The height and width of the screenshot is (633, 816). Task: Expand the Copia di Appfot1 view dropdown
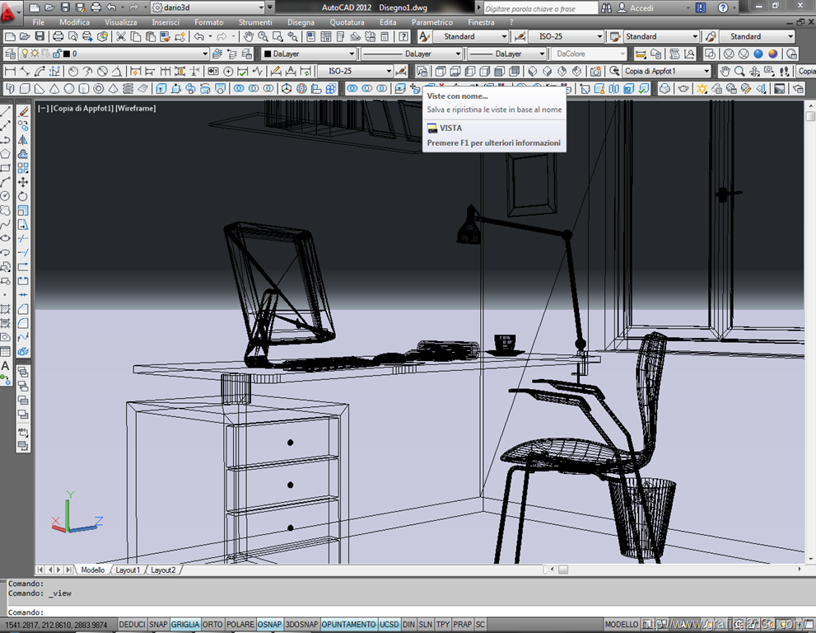click(x=706, y=72)
